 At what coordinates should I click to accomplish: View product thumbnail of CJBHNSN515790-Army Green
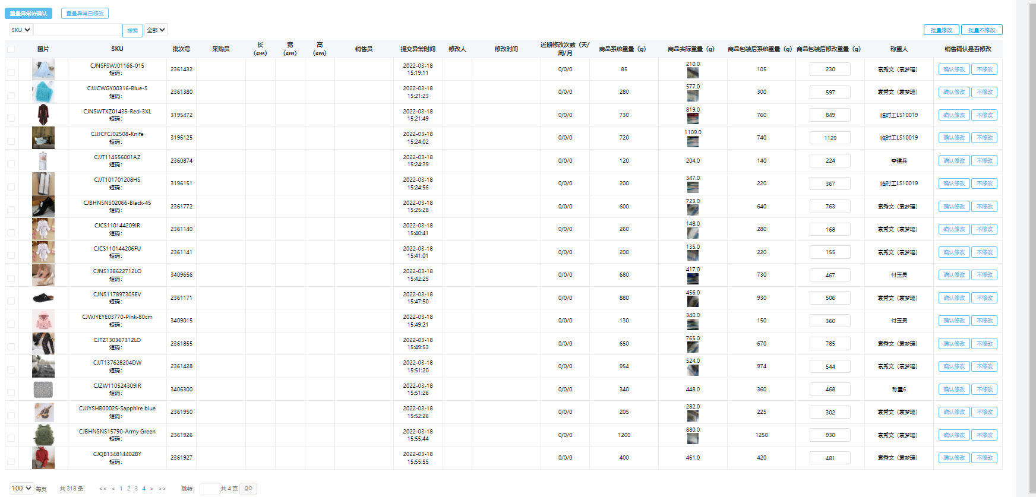coord(43,435)
